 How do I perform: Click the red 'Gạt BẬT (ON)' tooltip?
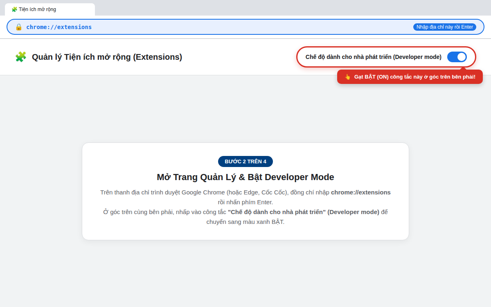pos(410,77)
